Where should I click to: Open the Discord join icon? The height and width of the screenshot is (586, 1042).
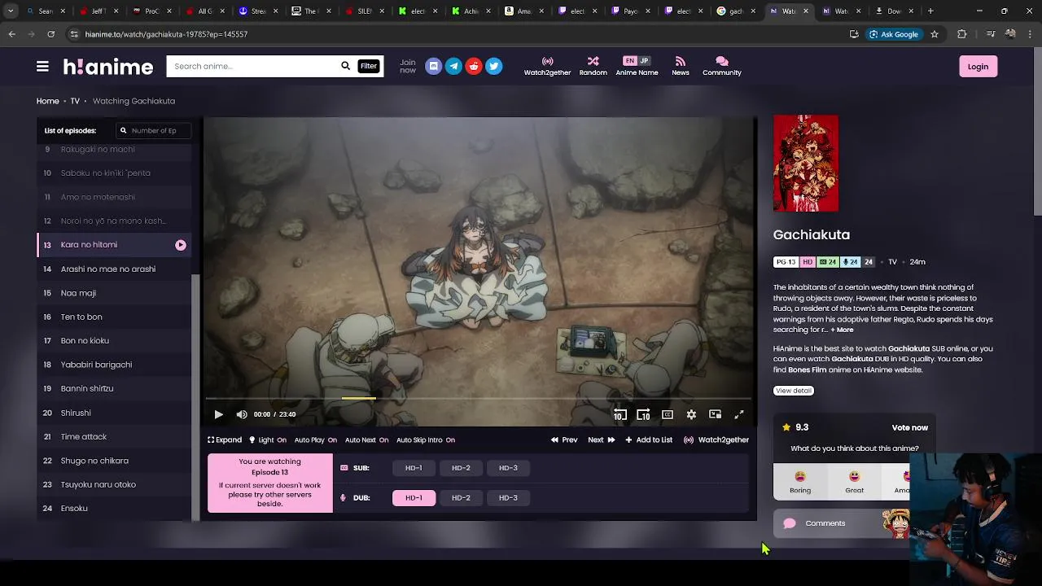point(433,67)
